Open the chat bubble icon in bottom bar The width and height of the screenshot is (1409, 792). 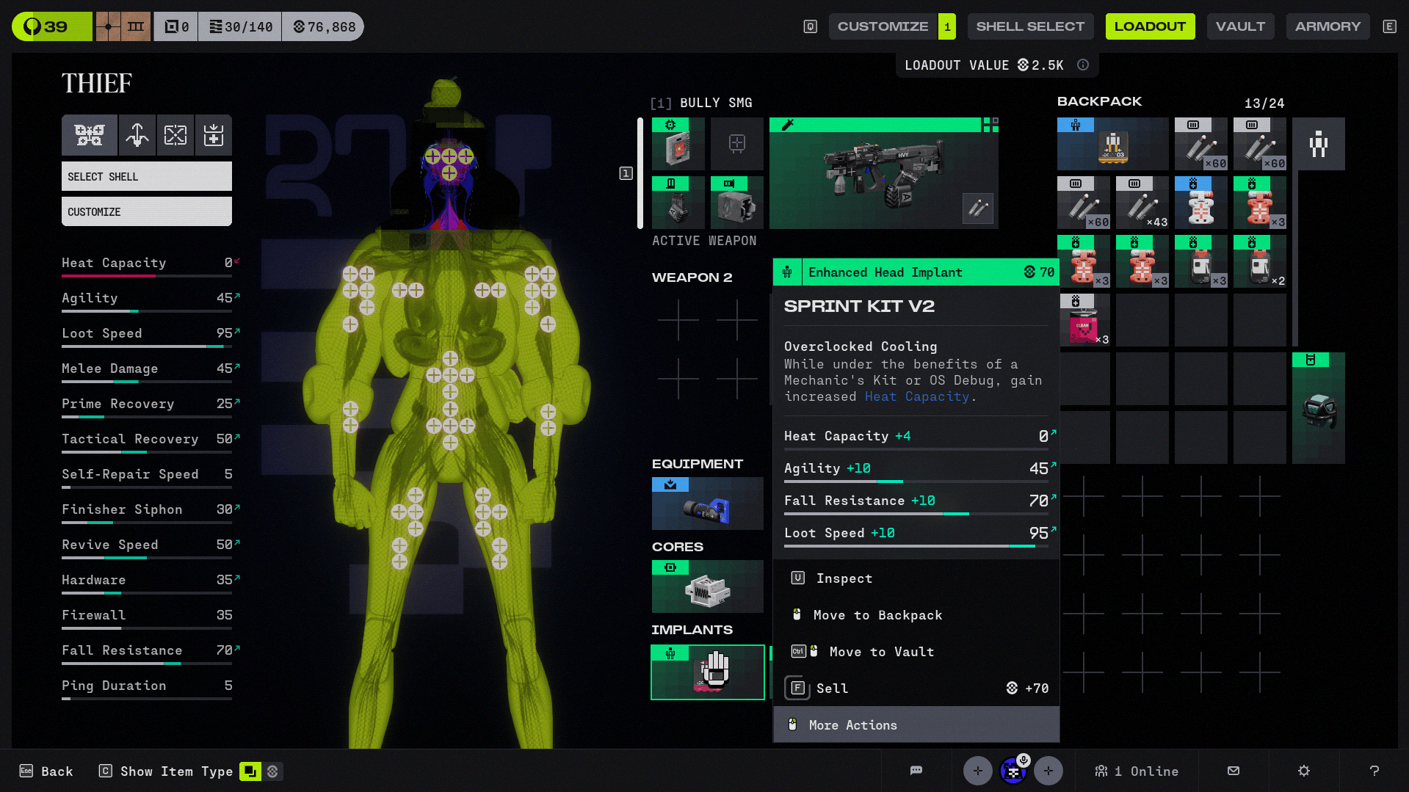pos(916,771)
